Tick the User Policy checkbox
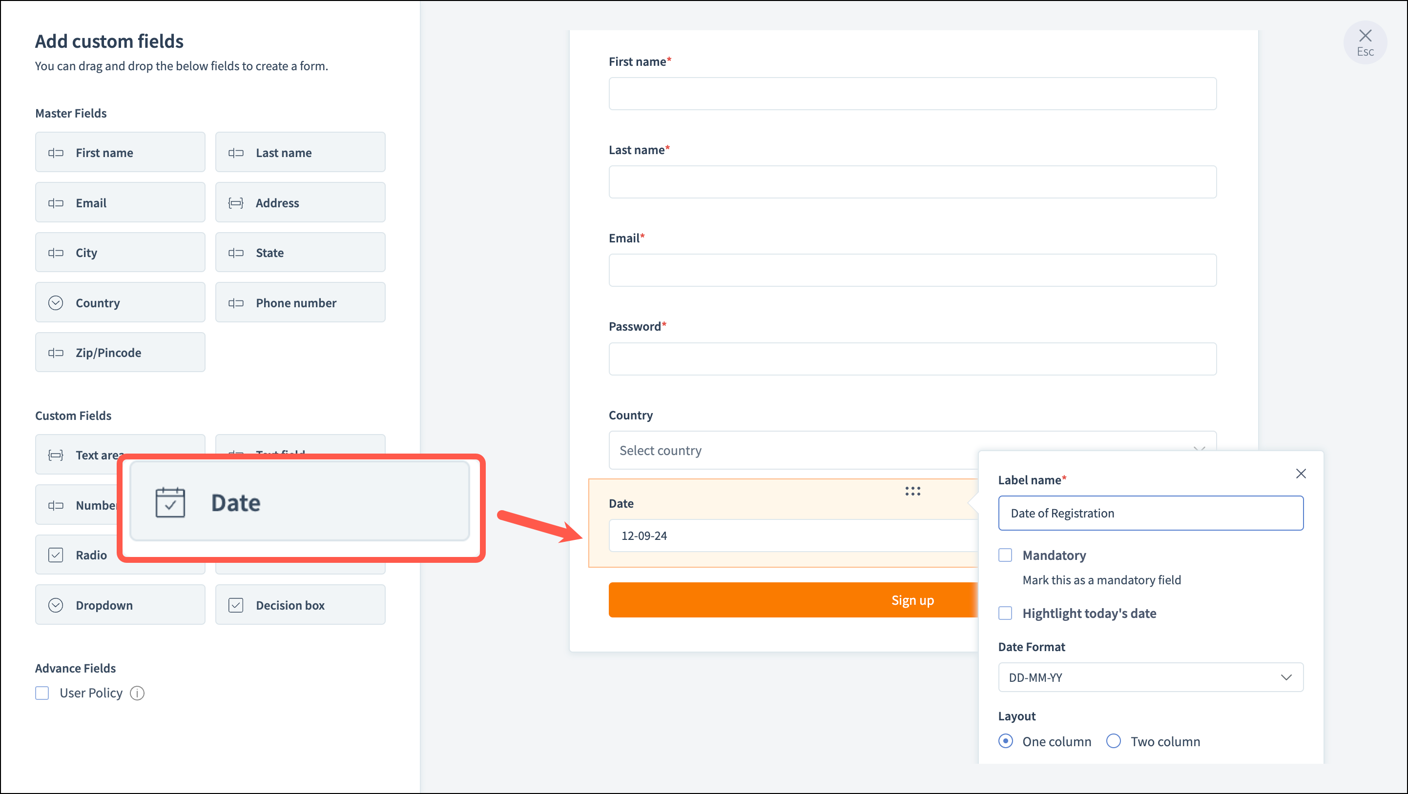Viewport: 1408px width, 794px height. pos(42,693)
